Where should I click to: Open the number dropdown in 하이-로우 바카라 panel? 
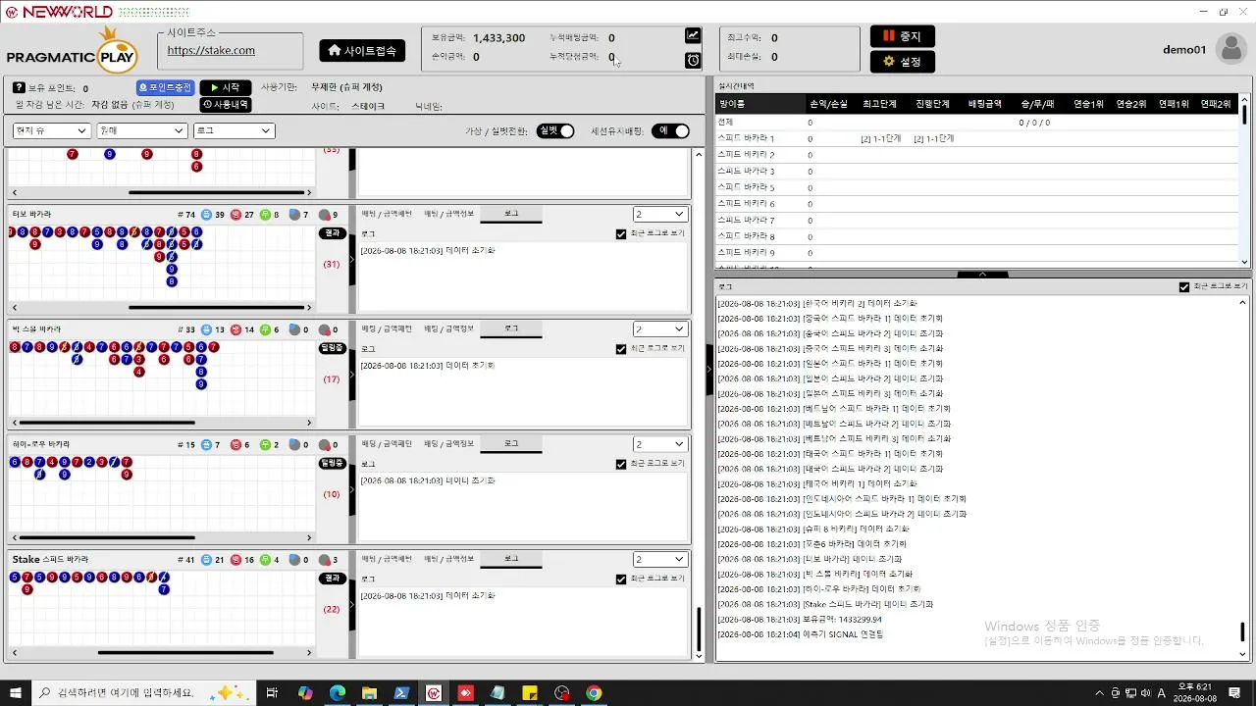660,444
